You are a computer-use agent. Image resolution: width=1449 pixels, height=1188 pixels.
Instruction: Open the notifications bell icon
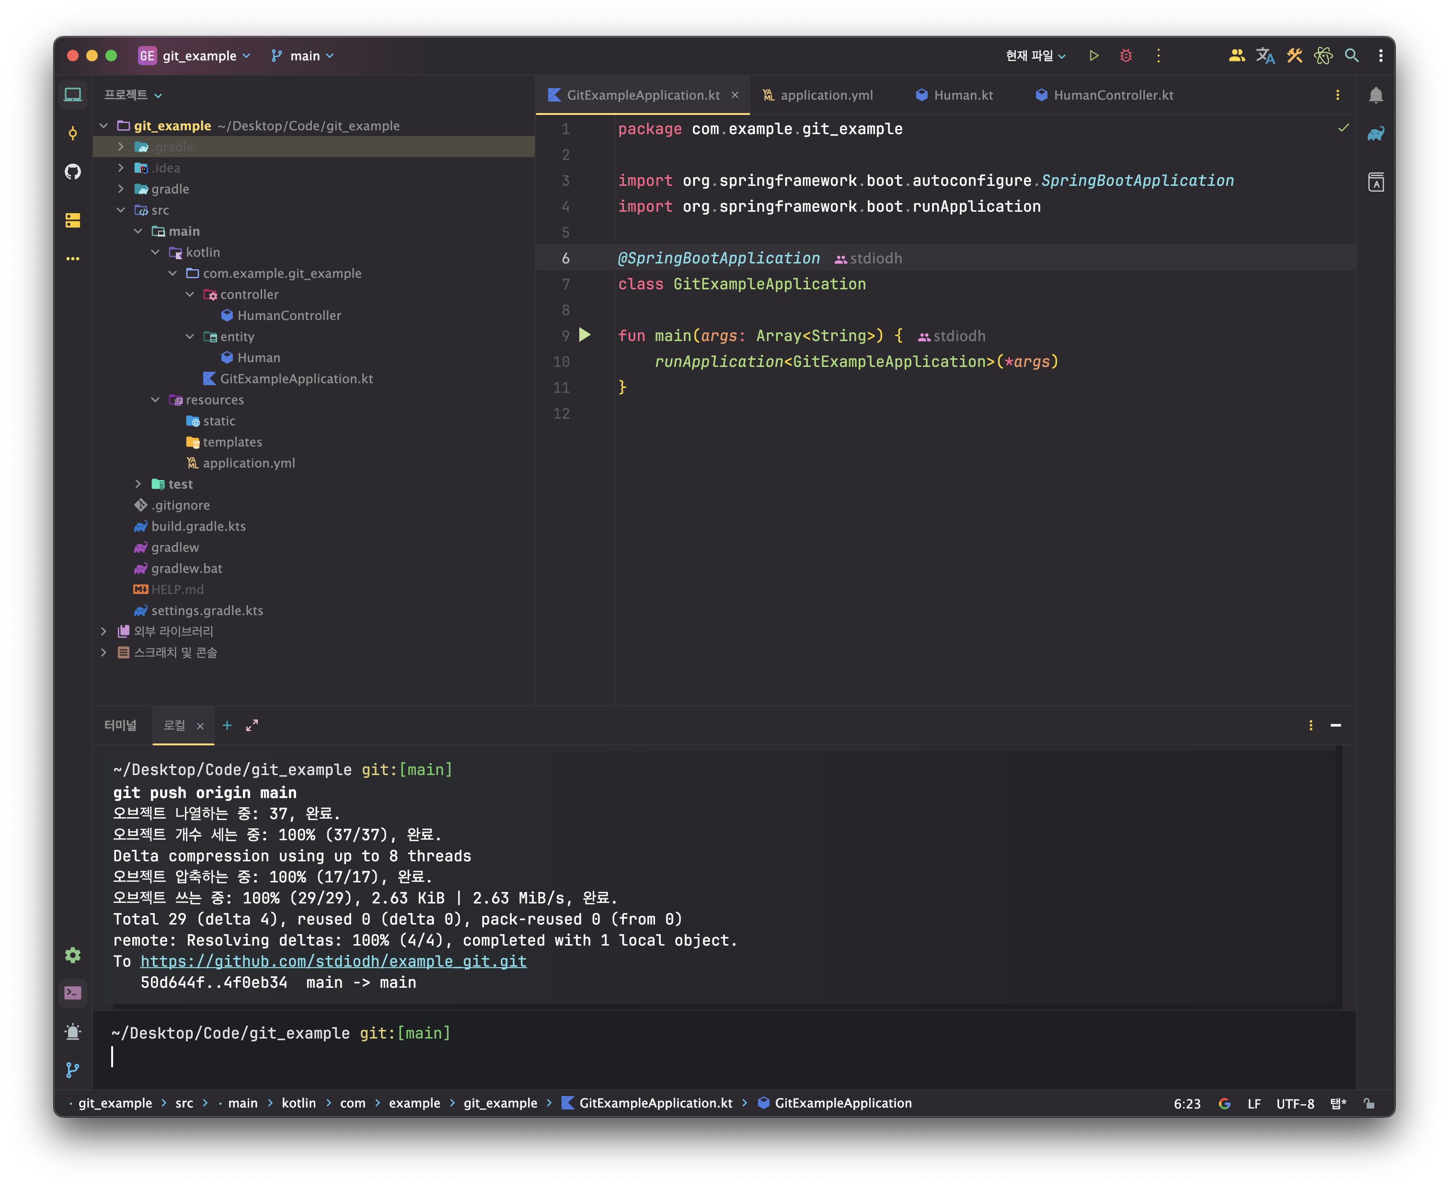1376,95
